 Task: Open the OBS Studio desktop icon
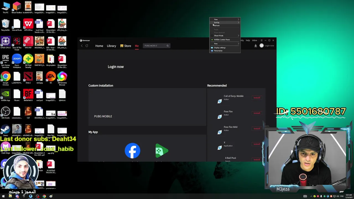6,113
